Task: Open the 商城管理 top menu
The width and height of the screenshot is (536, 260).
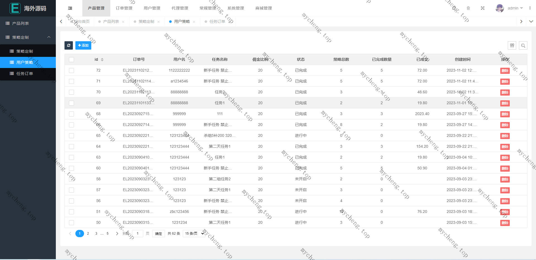Action: click(x=264, y=8)
